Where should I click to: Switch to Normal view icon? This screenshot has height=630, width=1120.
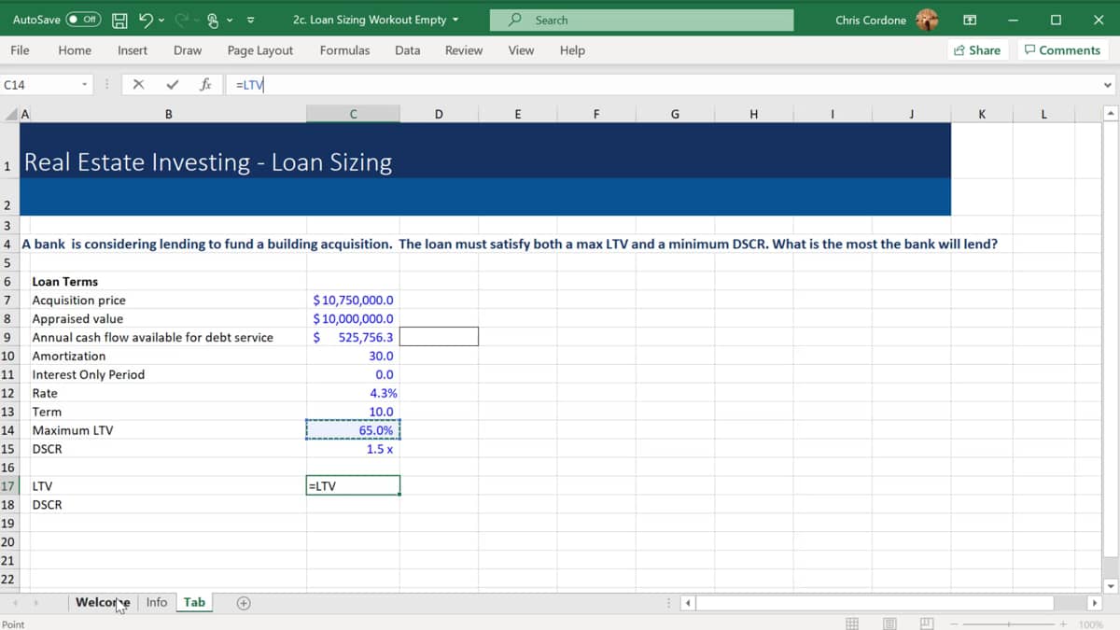click(x=852, y=623)
